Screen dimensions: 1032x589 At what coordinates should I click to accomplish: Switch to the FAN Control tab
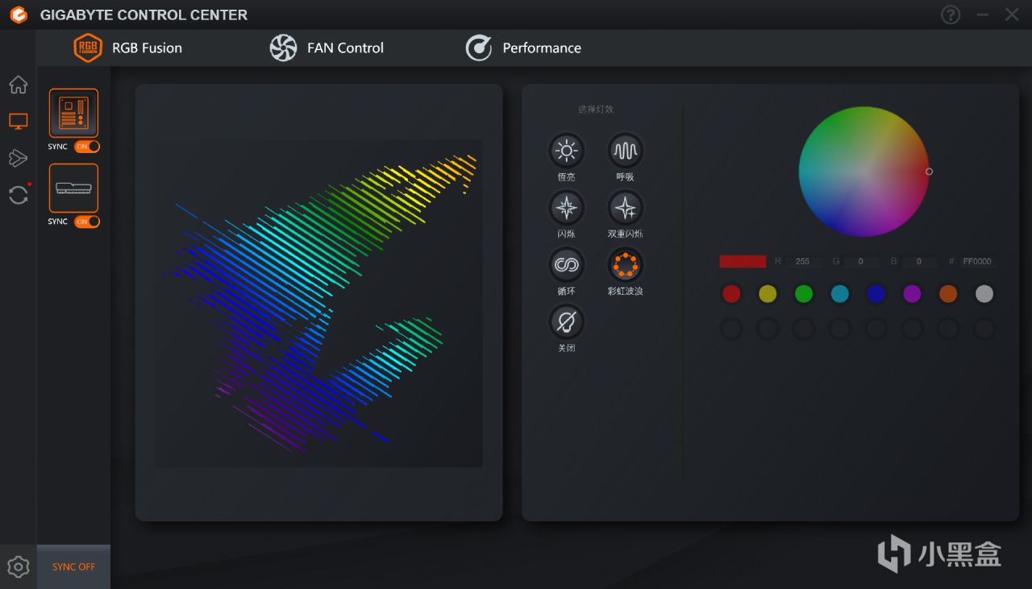point(327,48)
